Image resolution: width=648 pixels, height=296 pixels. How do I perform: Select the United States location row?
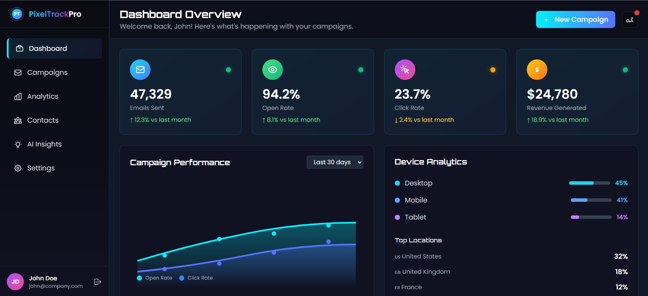tap(511, 256)
